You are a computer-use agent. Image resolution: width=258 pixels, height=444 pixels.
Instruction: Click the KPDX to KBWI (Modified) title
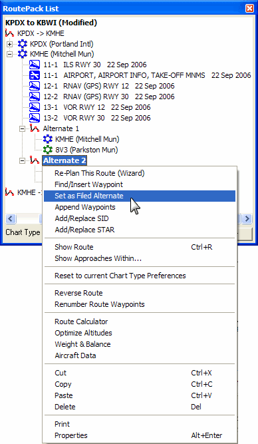point(51,23)
